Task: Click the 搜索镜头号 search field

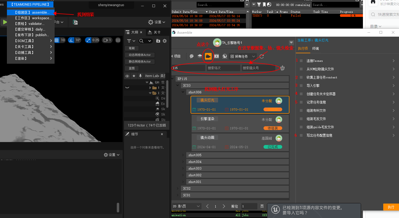Action: click(x=258, y=68)
